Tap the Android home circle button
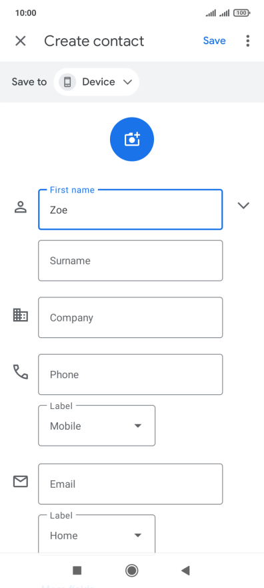Screen dimensions: 264x588 click(131, 571)
